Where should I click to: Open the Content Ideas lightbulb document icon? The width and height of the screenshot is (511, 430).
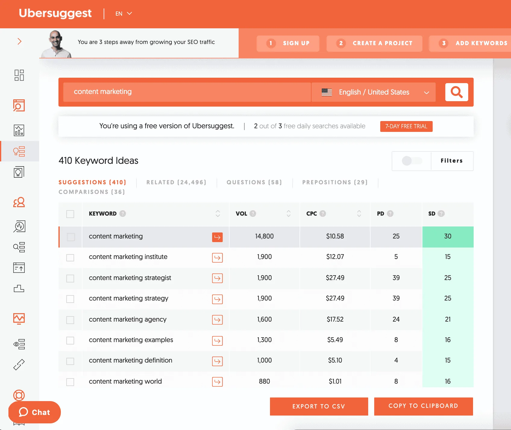[x=19, y=172]
